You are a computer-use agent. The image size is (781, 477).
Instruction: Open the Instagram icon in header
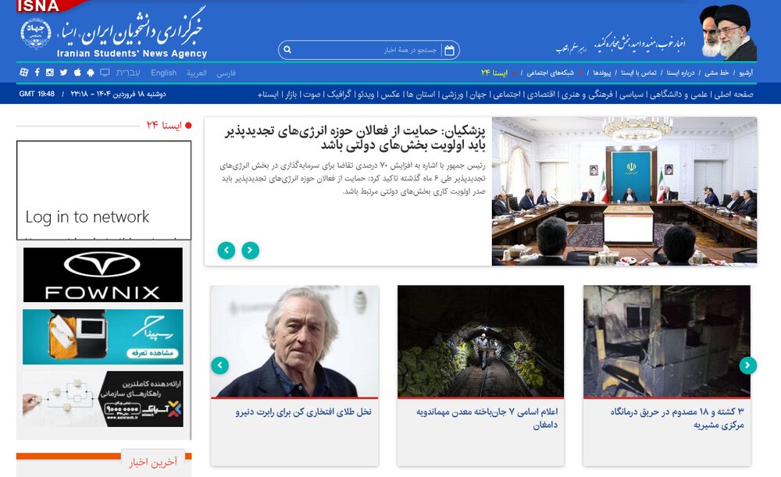pyautogui.click(x=50, y=72)
